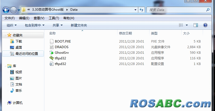Click the 收藏夹 star icon
Viewport: 215px width, 111px height.
(9, 35)
